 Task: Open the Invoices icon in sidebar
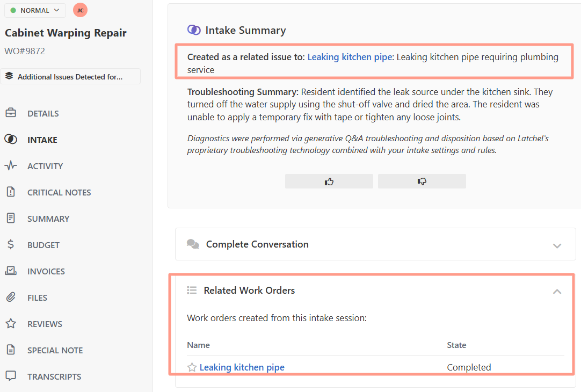10,271
